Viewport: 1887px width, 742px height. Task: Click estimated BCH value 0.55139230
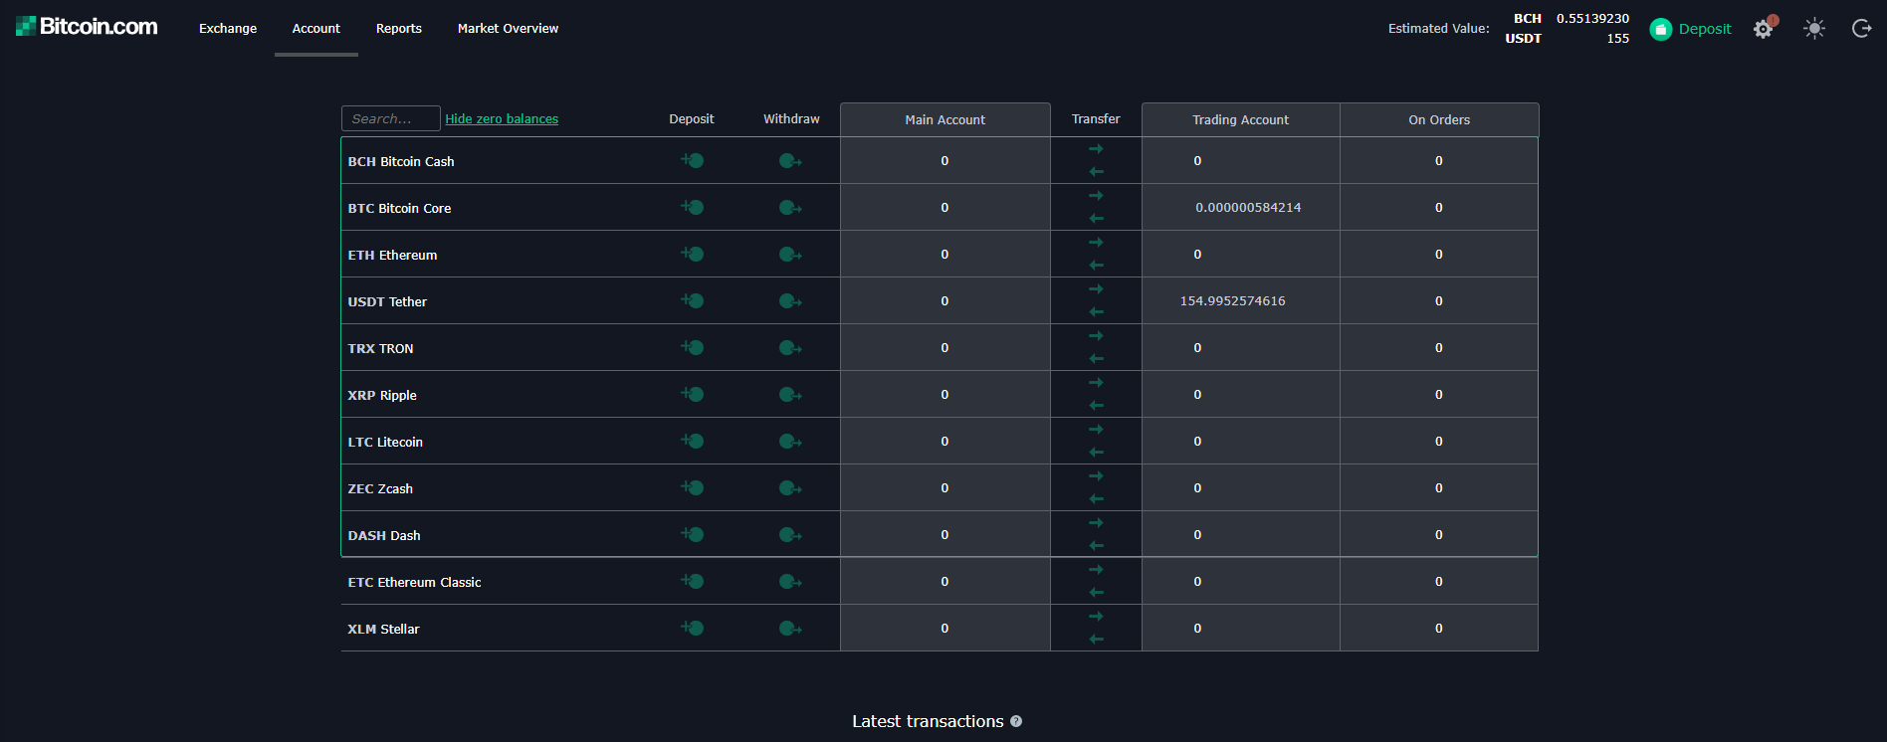1592,19
